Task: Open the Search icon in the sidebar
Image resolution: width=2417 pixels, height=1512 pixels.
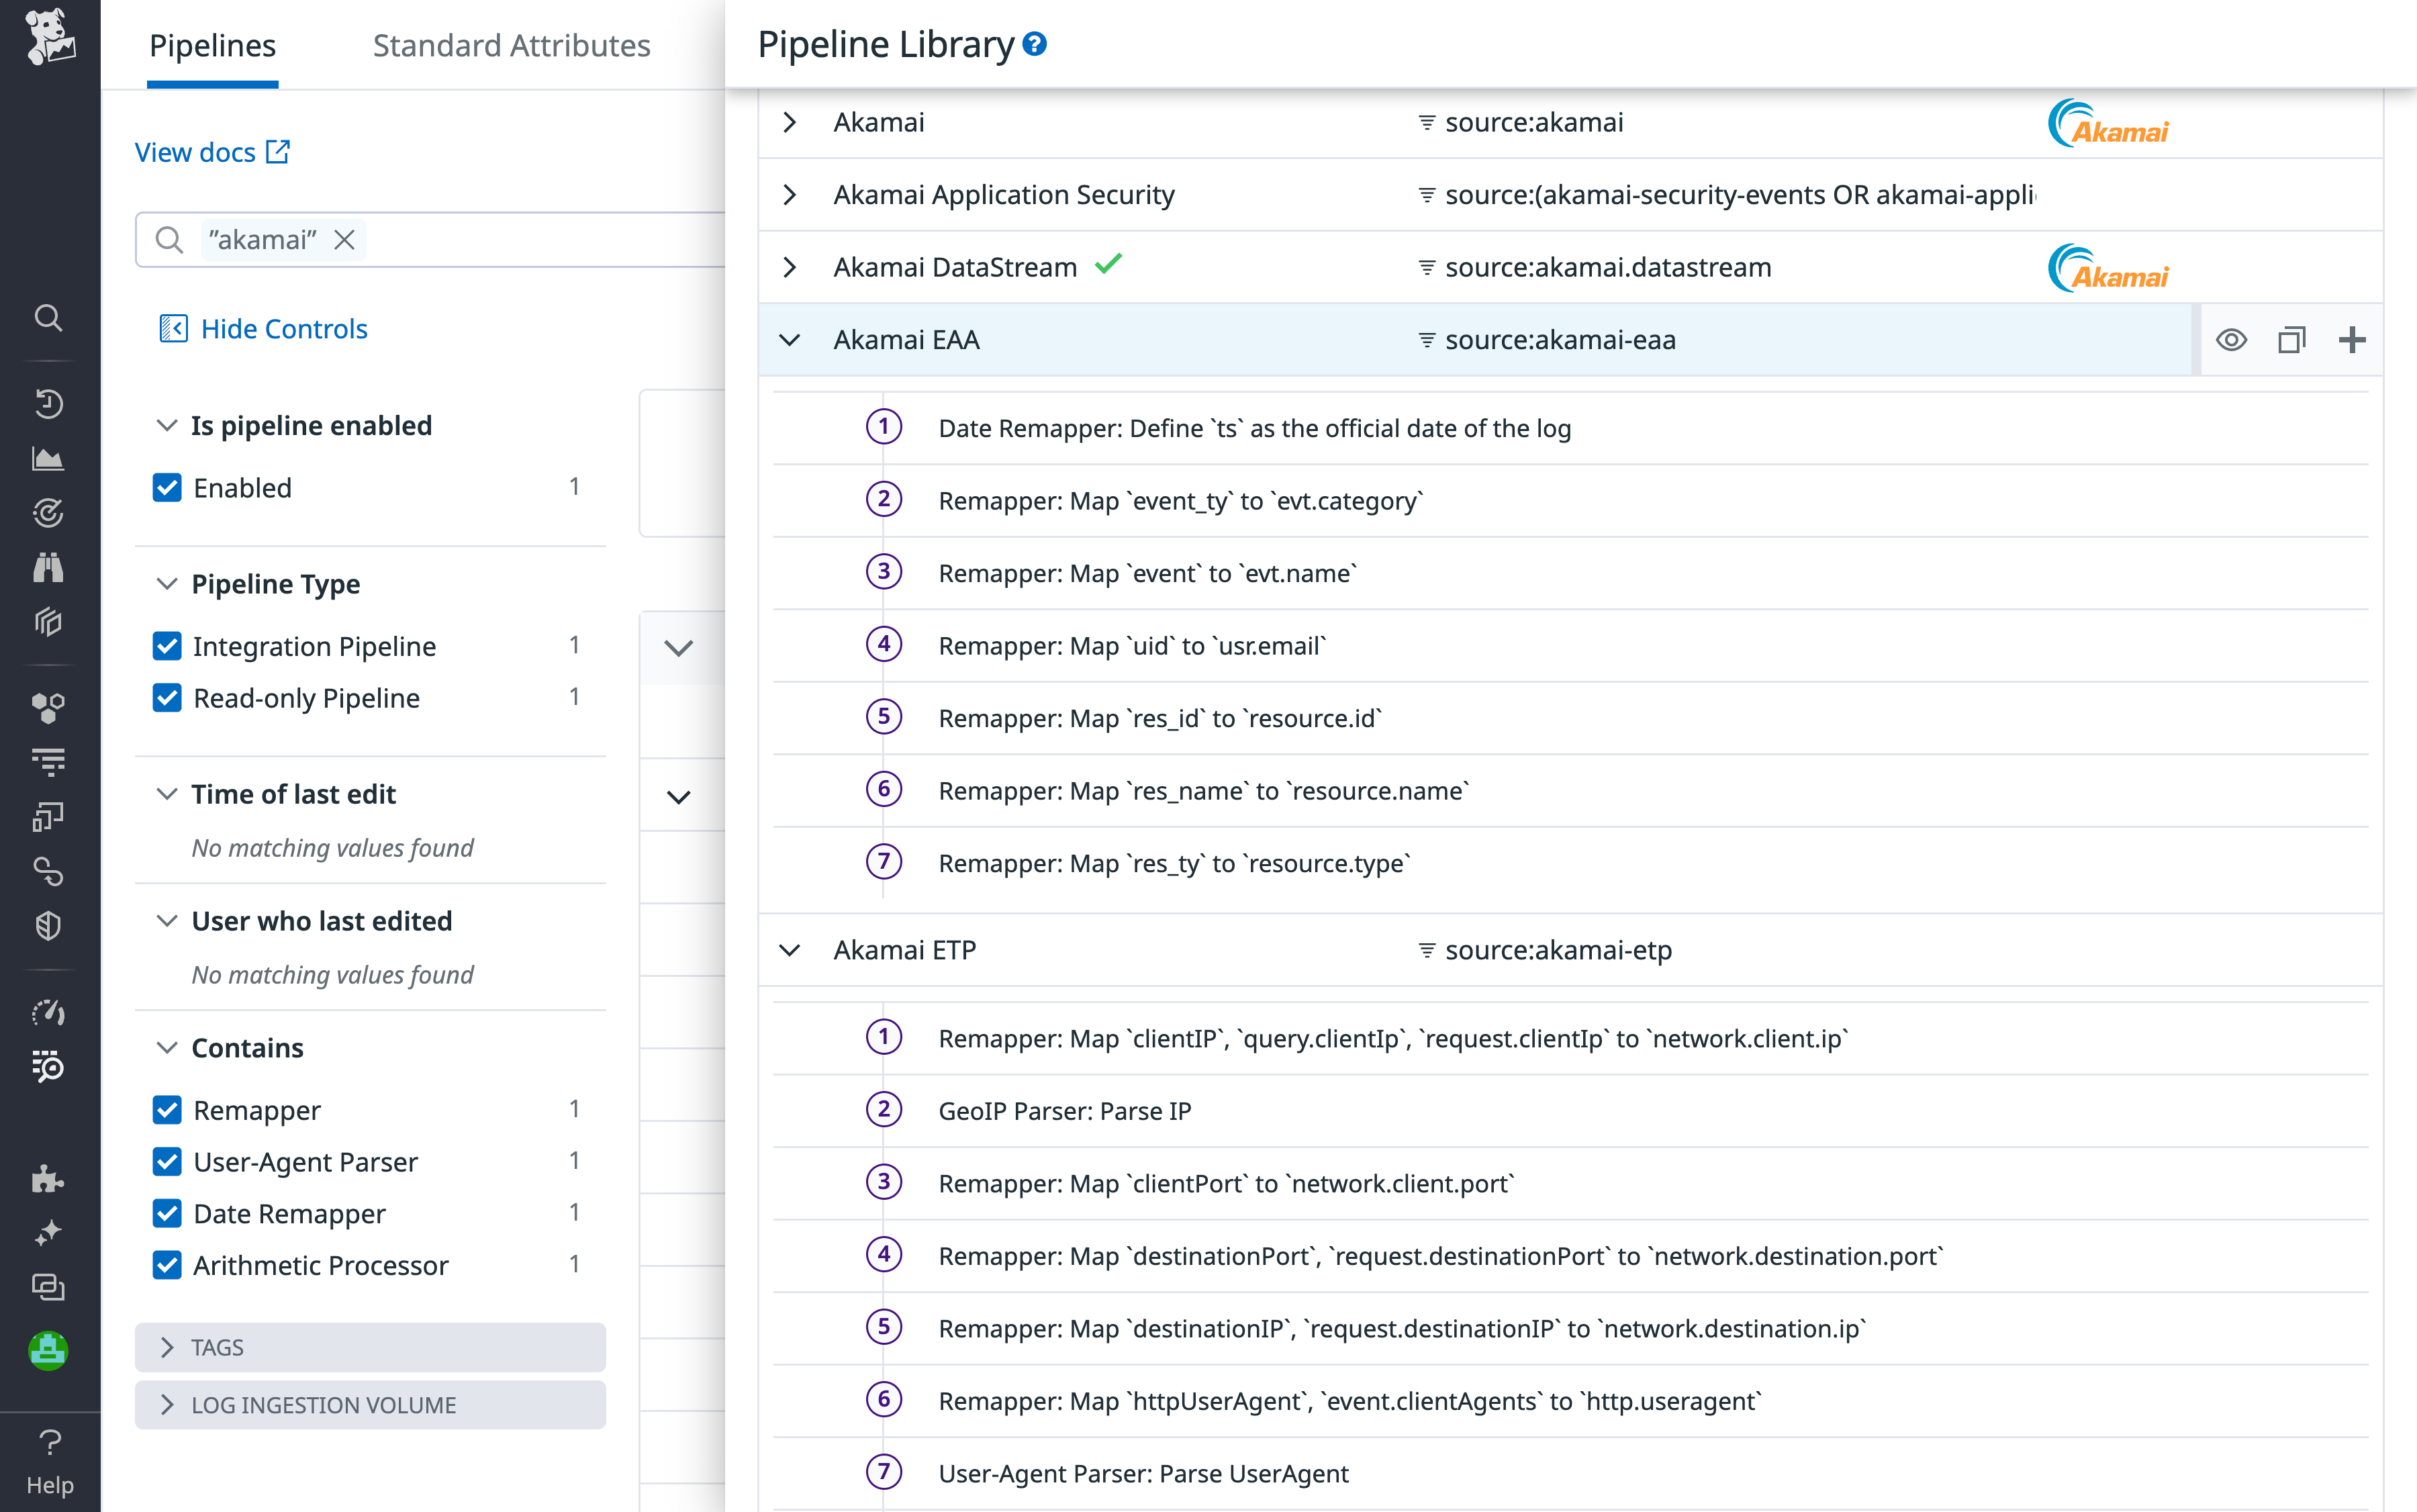Action: [49, 318]
